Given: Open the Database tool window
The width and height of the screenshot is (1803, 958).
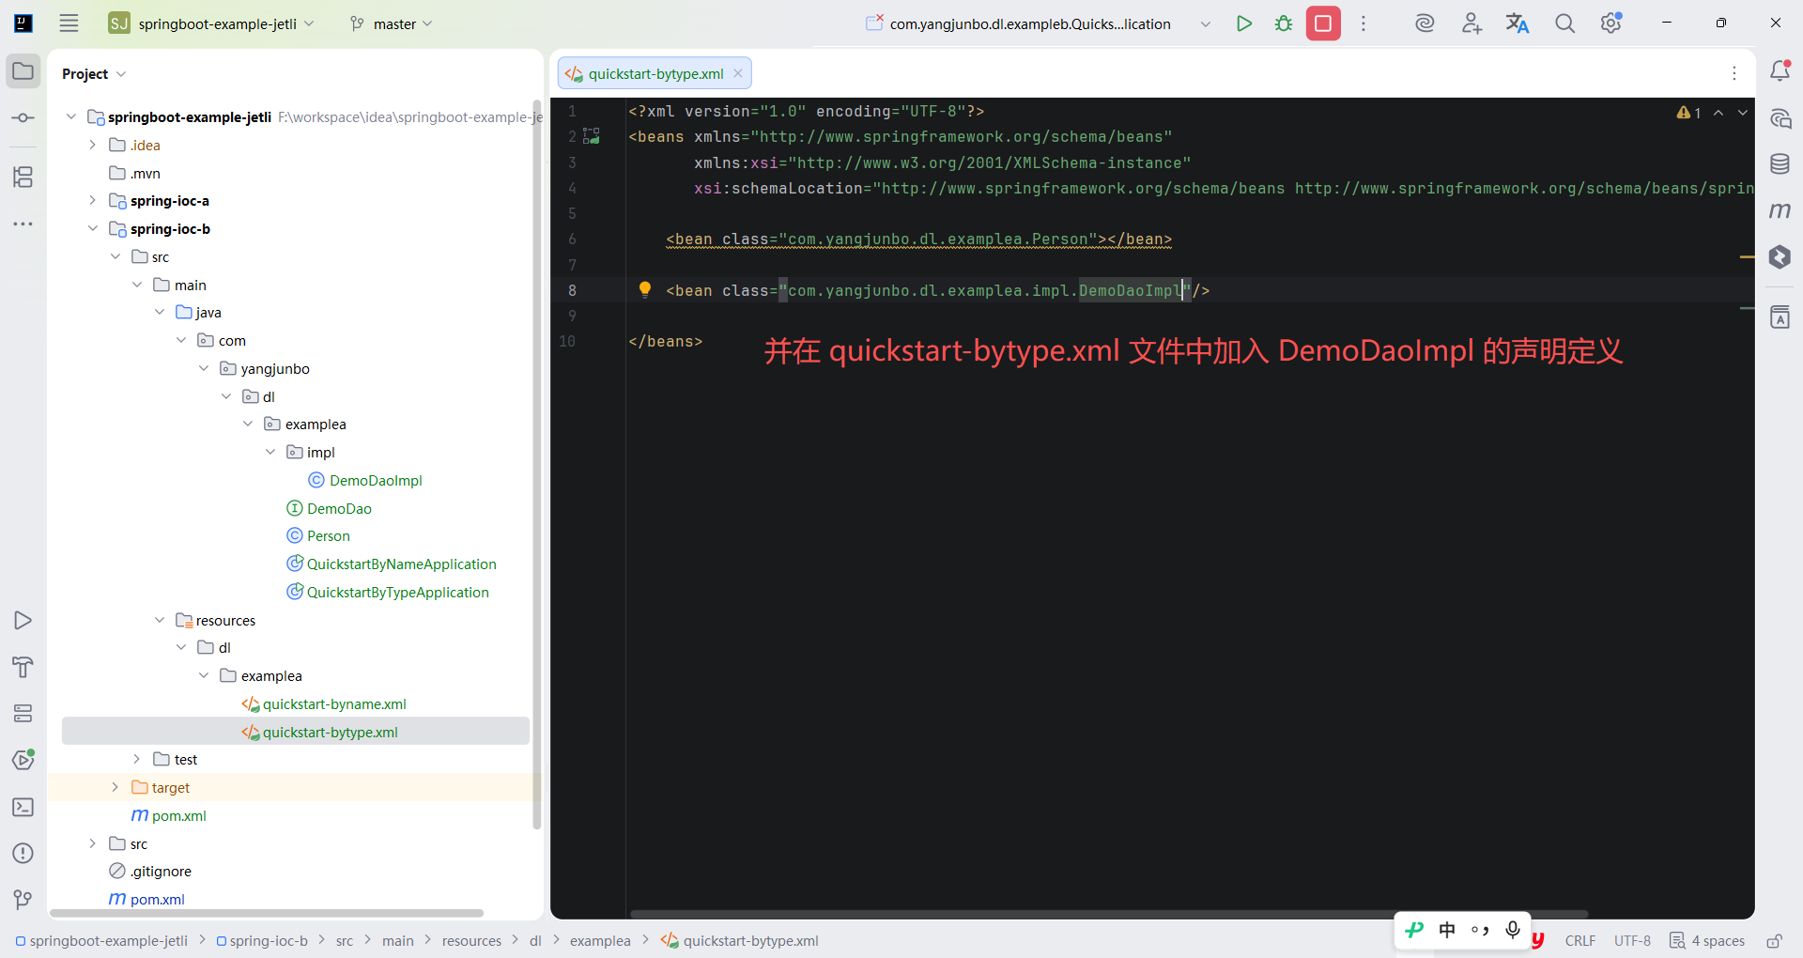Looking at the screenshot, I should click(x=1780, y=164).
